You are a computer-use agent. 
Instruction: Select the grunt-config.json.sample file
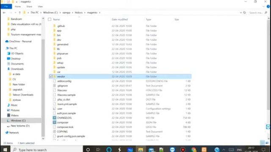tap(71, 136)
